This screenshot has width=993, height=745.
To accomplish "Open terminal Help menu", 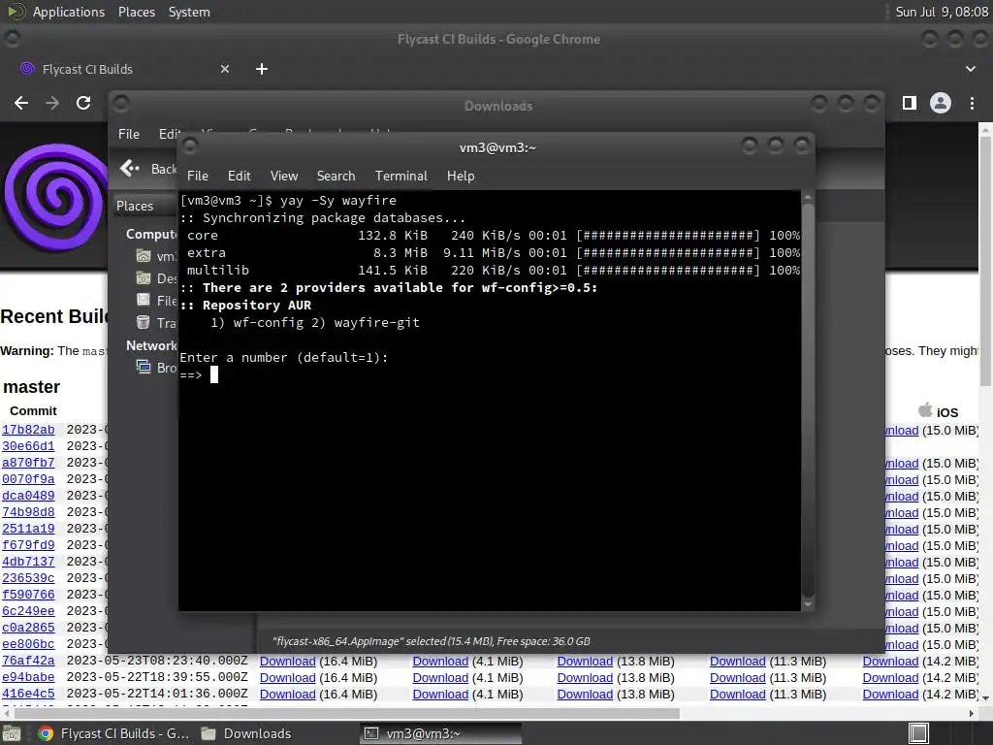I will click(461, 176).
